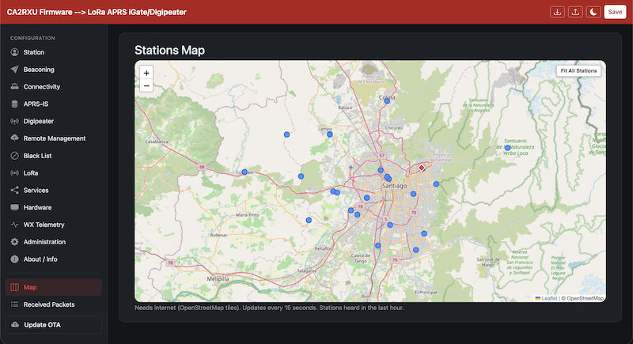Click the Digipeater broadcast icon
633x344 pixels.
pos(14,121)
